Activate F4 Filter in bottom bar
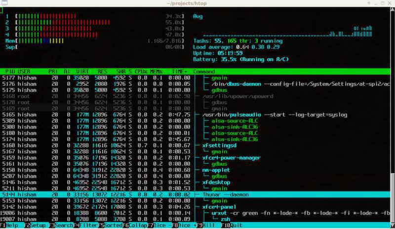395x229 pixels. [x=85, y=225]
